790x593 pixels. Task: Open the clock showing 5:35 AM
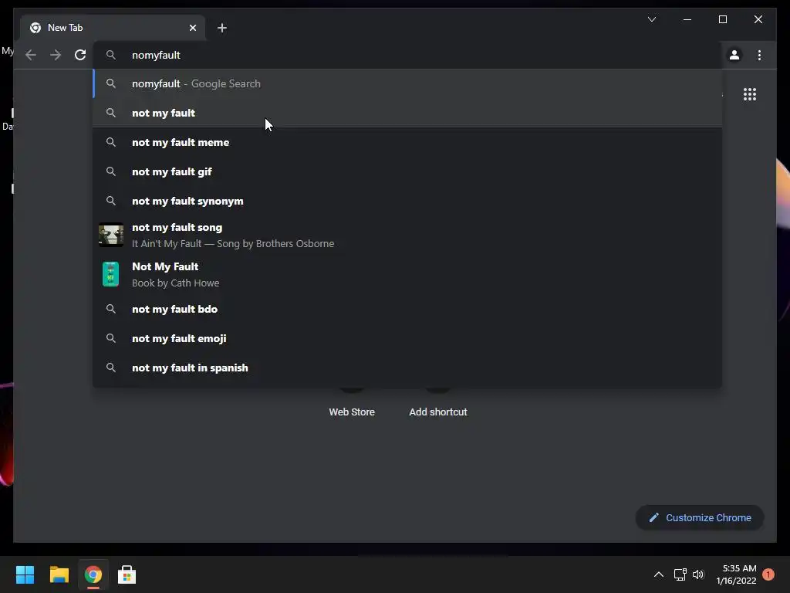pos(737,574)
